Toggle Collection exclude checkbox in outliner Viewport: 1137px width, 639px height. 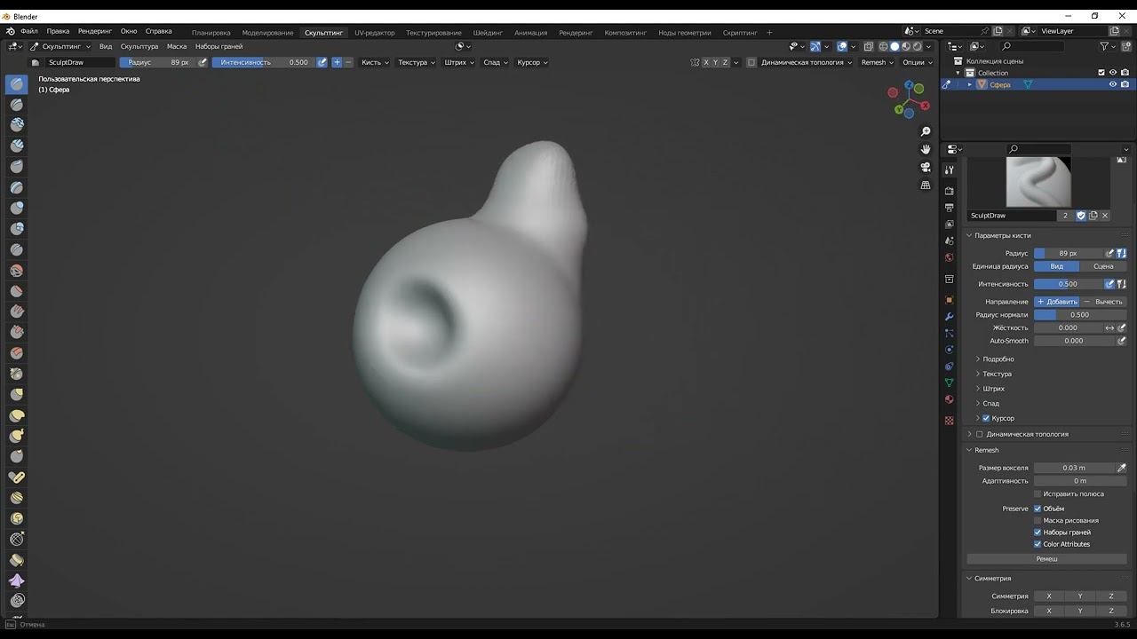point(1101,73)
